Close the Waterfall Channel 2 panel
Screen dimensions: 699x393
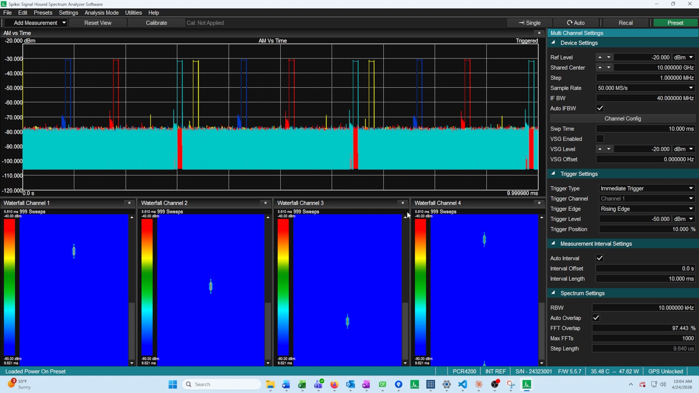click(265, 203)
